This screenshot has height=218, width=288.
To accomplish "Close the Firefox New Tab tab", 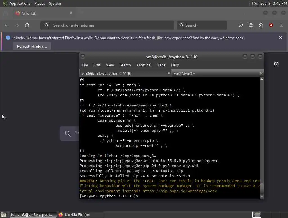I will 71,13.
